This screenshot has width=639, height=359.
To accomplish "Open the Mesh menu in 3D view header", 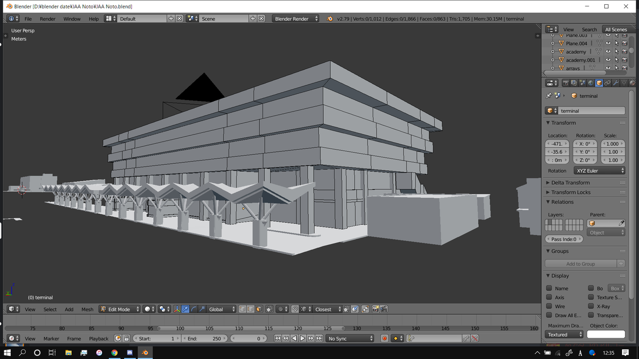I will 87,309.
